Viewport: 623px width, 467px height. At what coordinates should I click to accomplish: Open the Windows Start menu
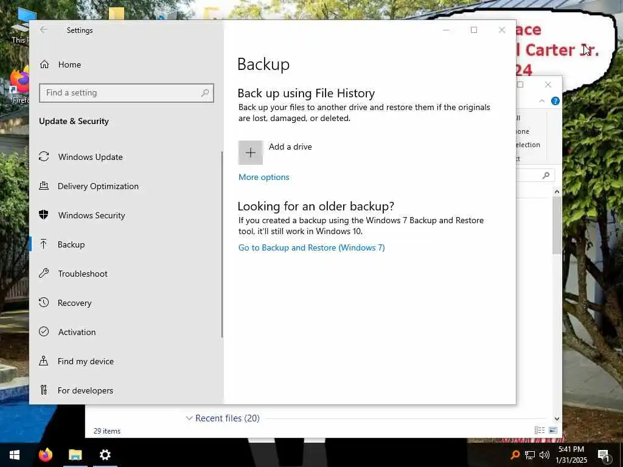click(15, 455)
